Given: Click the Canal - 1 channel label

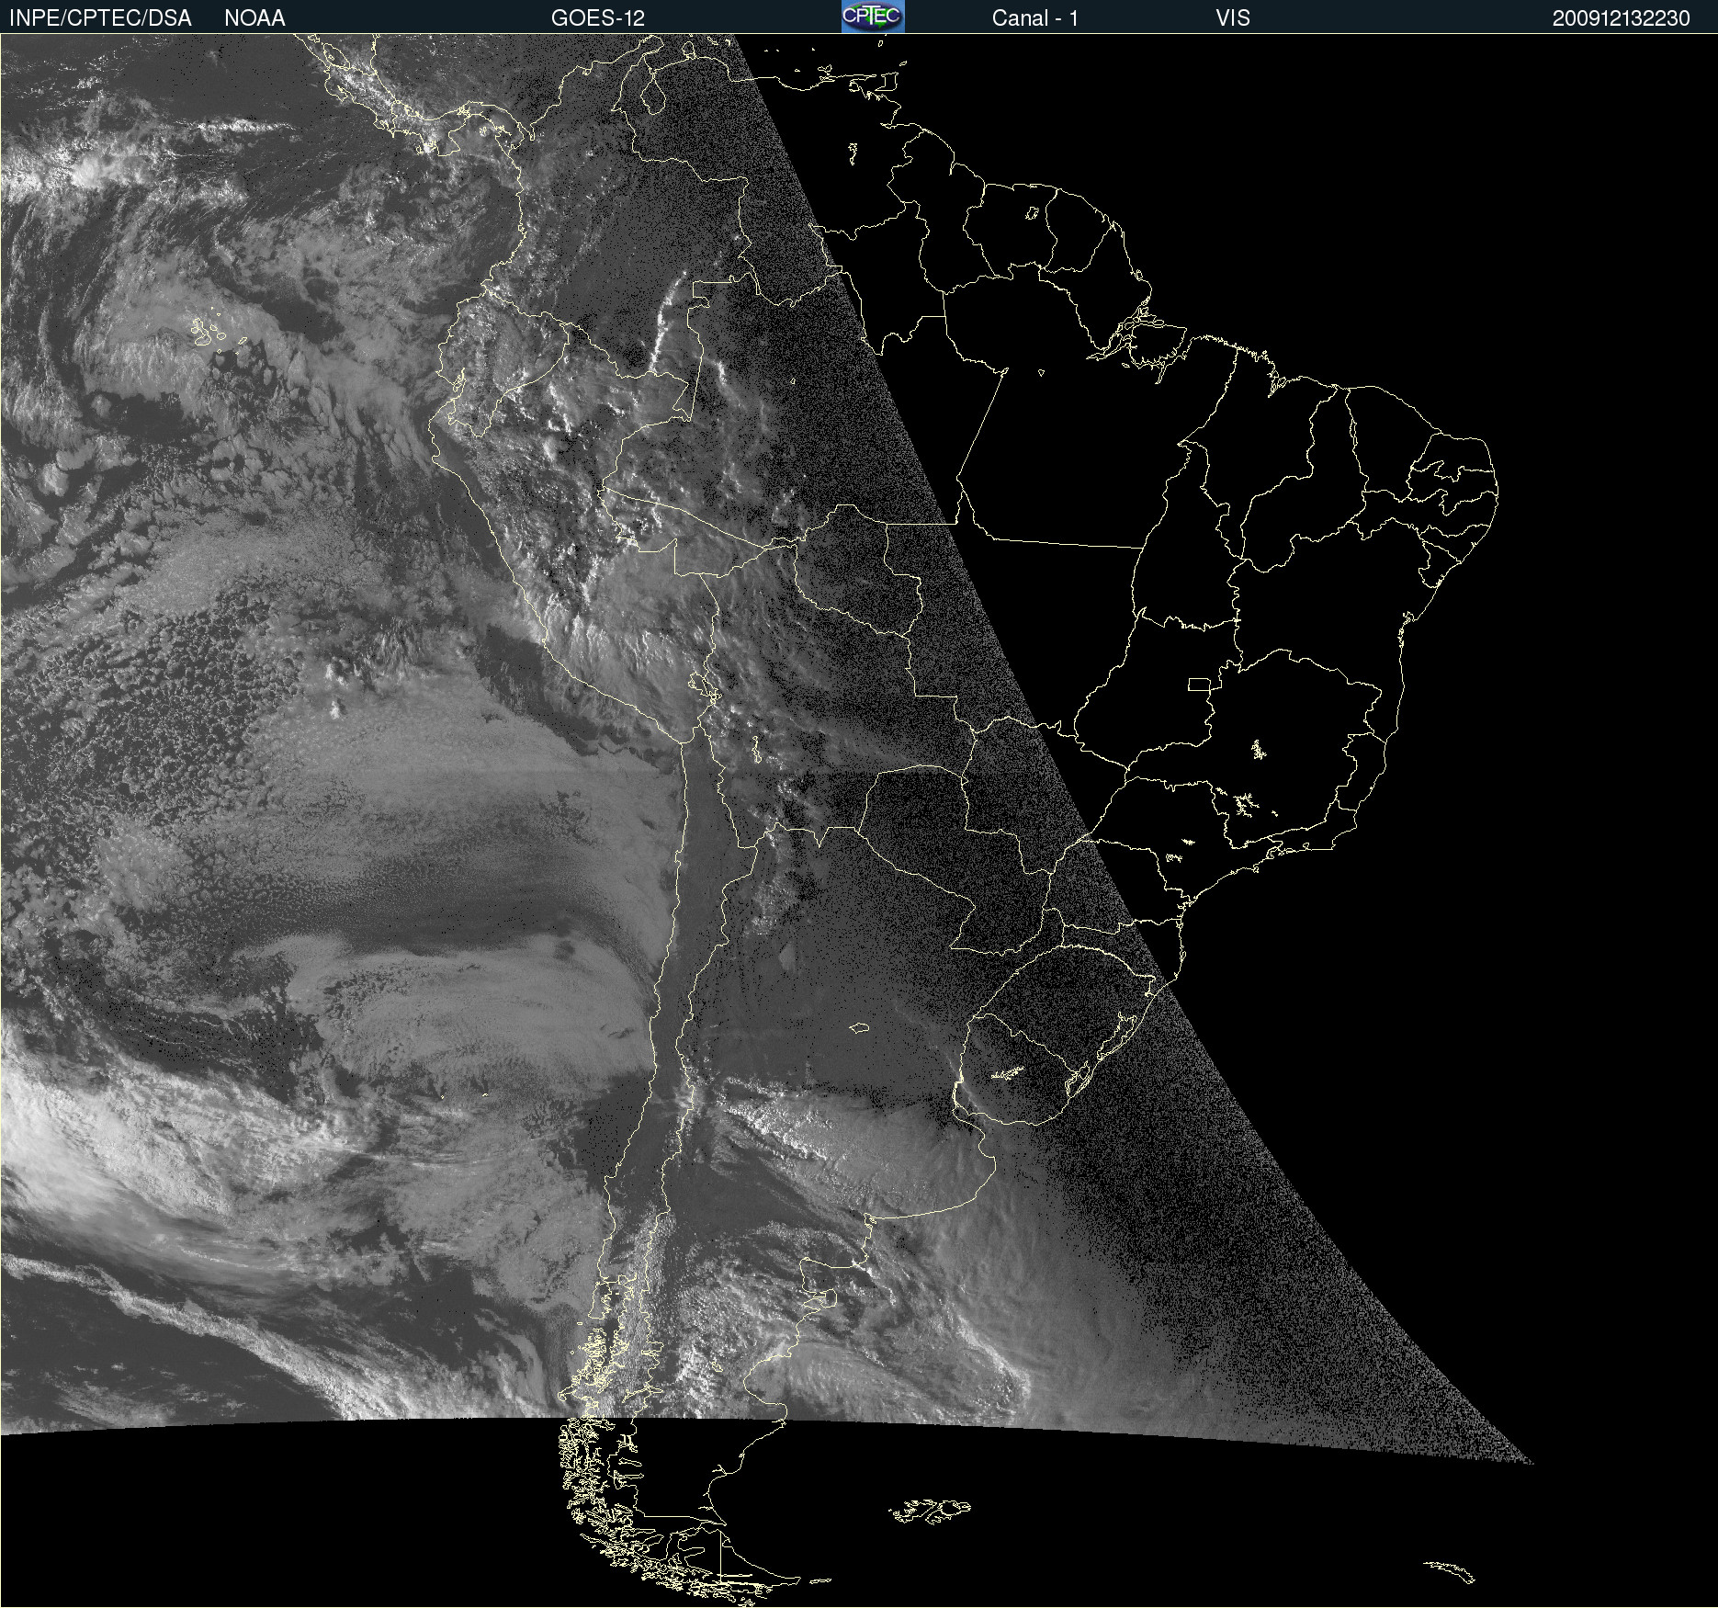Looking at the screenshot, I should coord(1035,18).
